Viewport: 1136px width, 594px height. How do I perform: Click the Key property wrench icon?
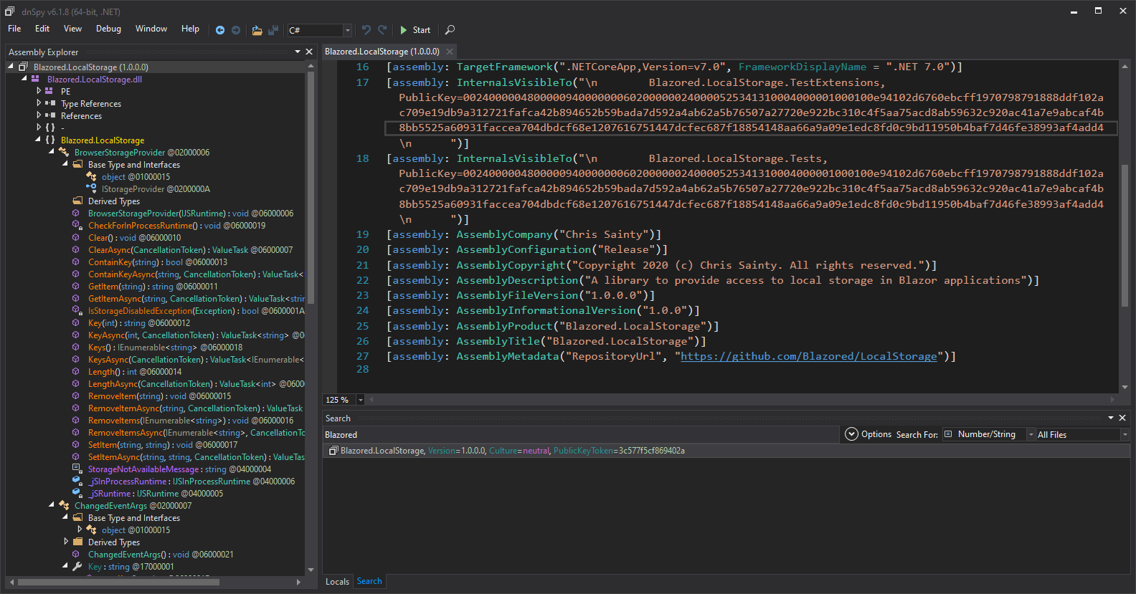[x=77, y=566]
